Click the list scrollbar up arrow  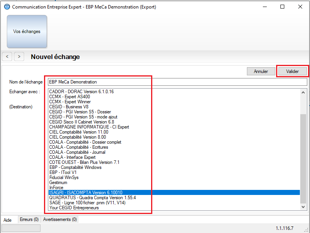303,92
